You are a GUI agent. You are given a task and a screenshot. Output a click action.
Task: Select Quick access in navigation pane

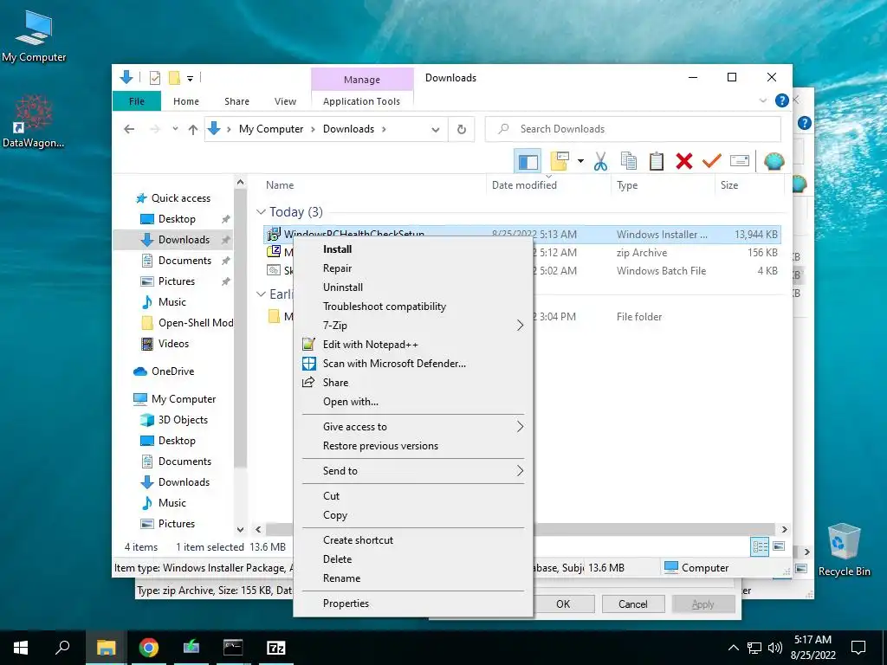click(x=181, y=198)
